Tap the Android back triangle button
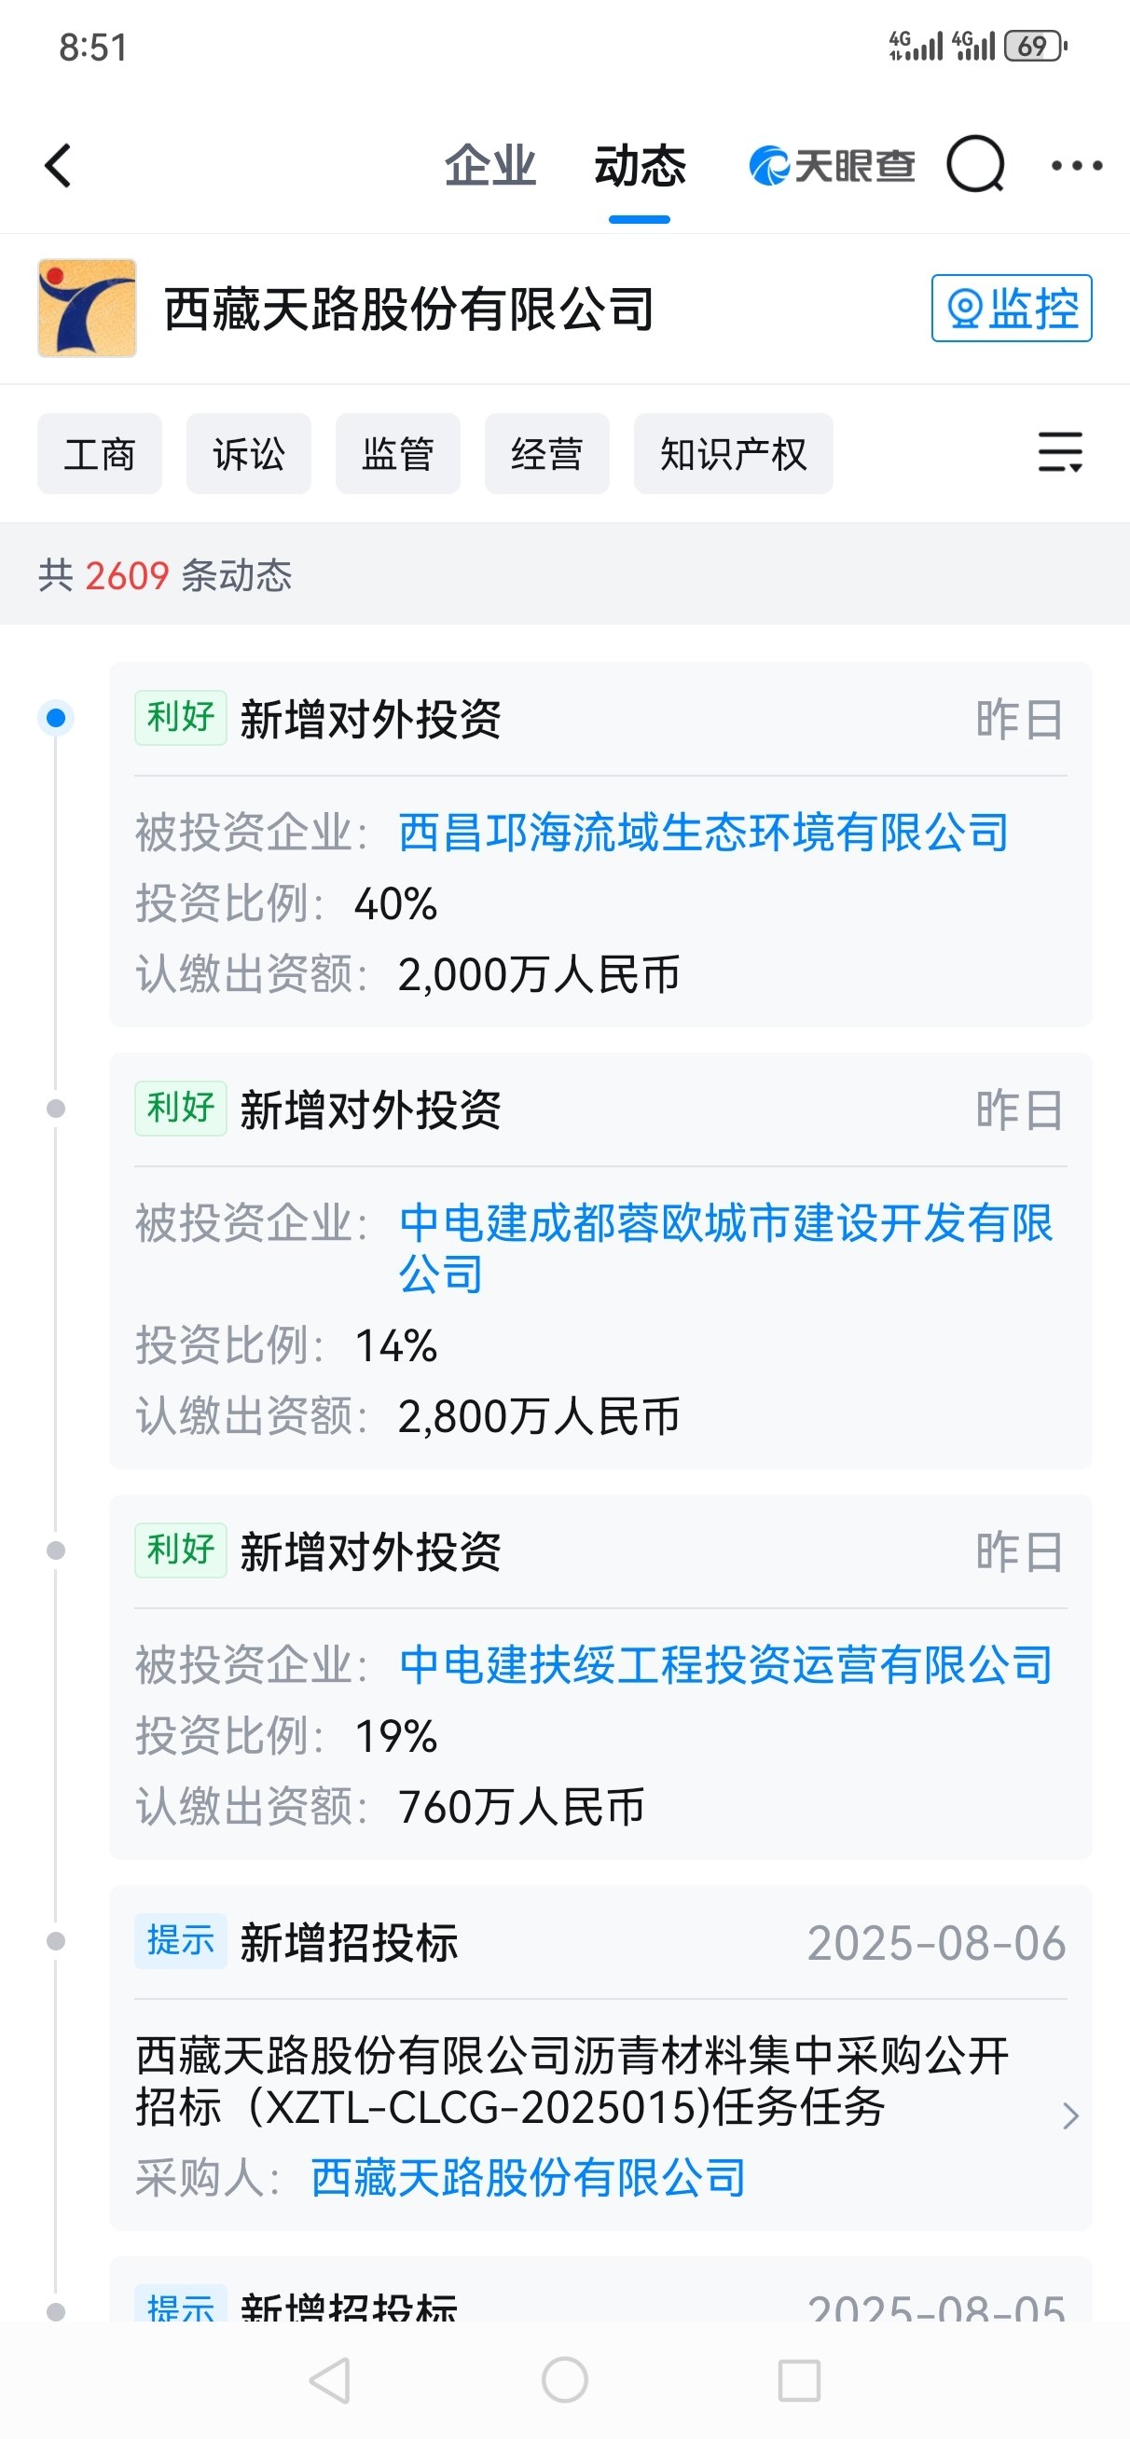Viewport: 1130px width, 2439px height. click(331, 2379)
